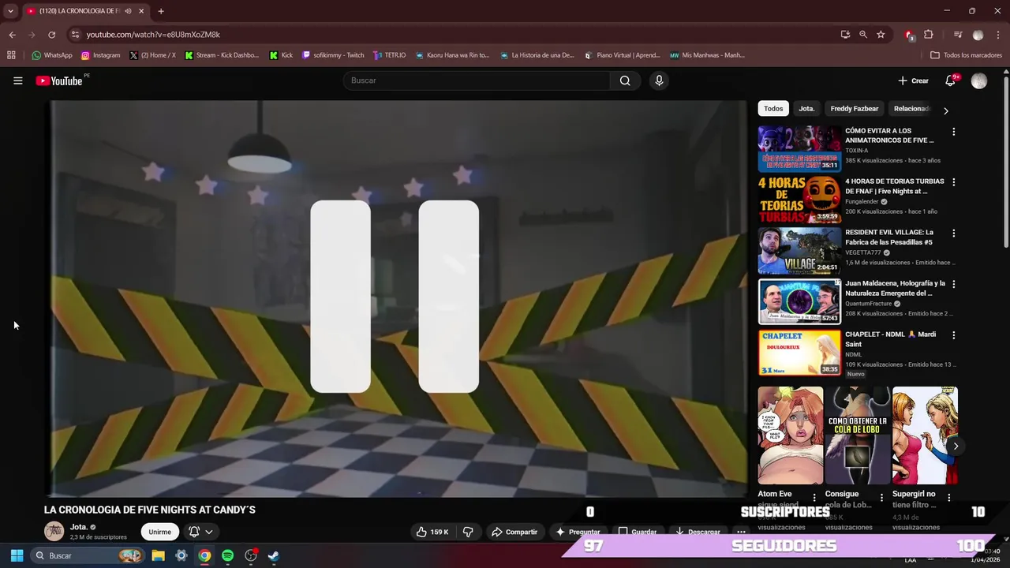Open the media control icon in Chrome toolbar
The width and height of the screenshot is (1010, 568).
point(958,35)
